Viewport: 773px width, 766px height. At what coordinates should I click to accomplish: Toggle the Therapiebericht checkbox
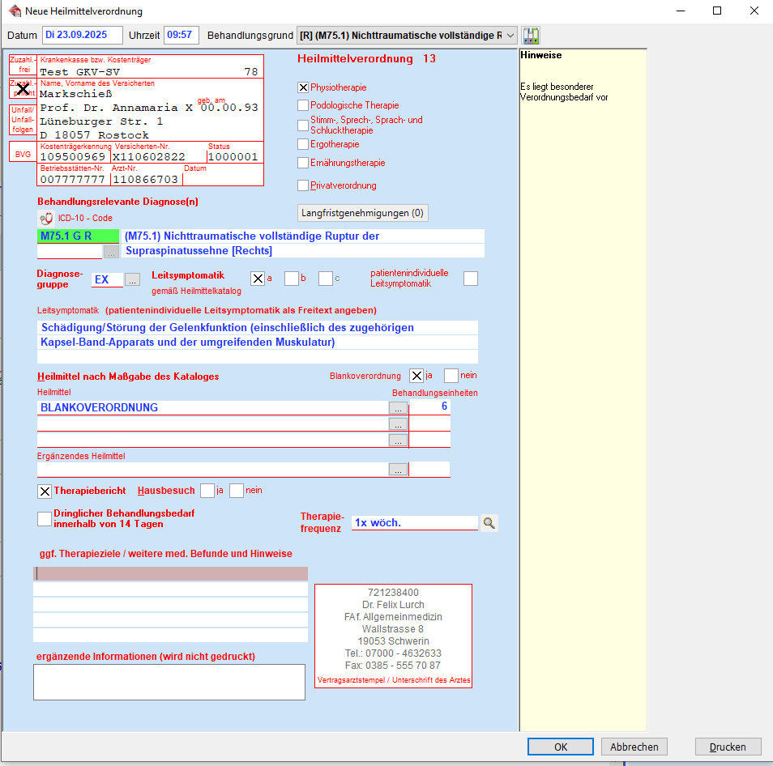pos(45,491)
